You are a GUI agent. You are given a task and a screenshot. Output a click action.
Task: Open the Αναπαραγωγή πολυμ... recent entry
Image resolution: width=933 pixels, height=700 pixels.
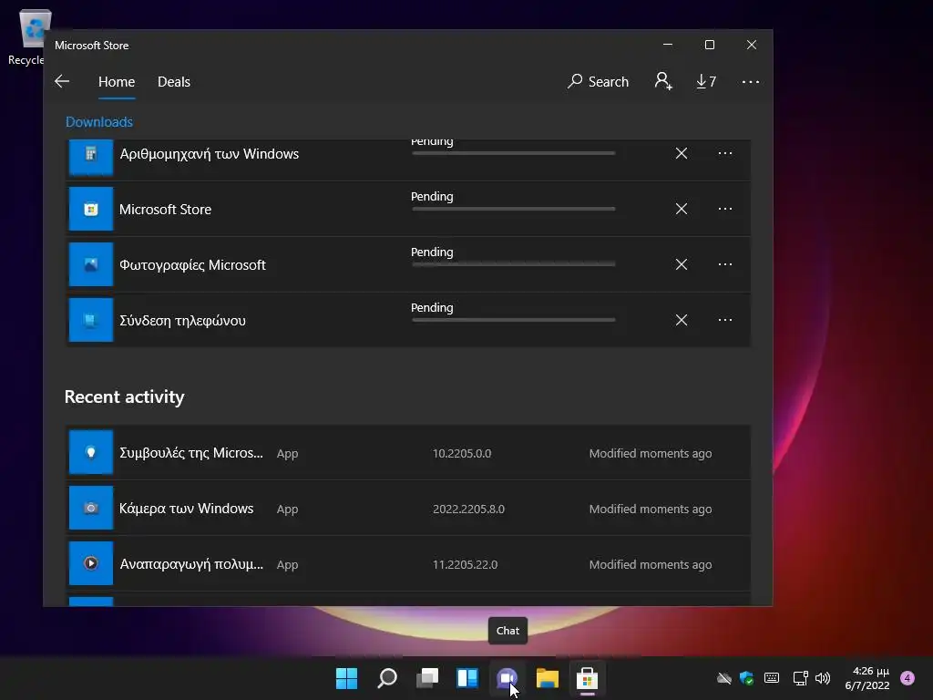[x=407, y=563]
